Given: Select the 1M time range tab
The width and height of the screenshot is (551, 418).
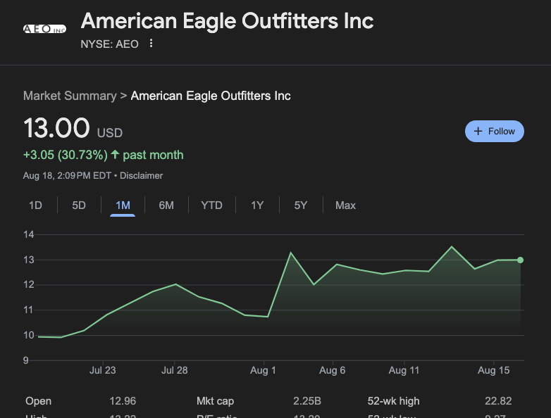Looking at the screenshot, I should coord(123,205).
